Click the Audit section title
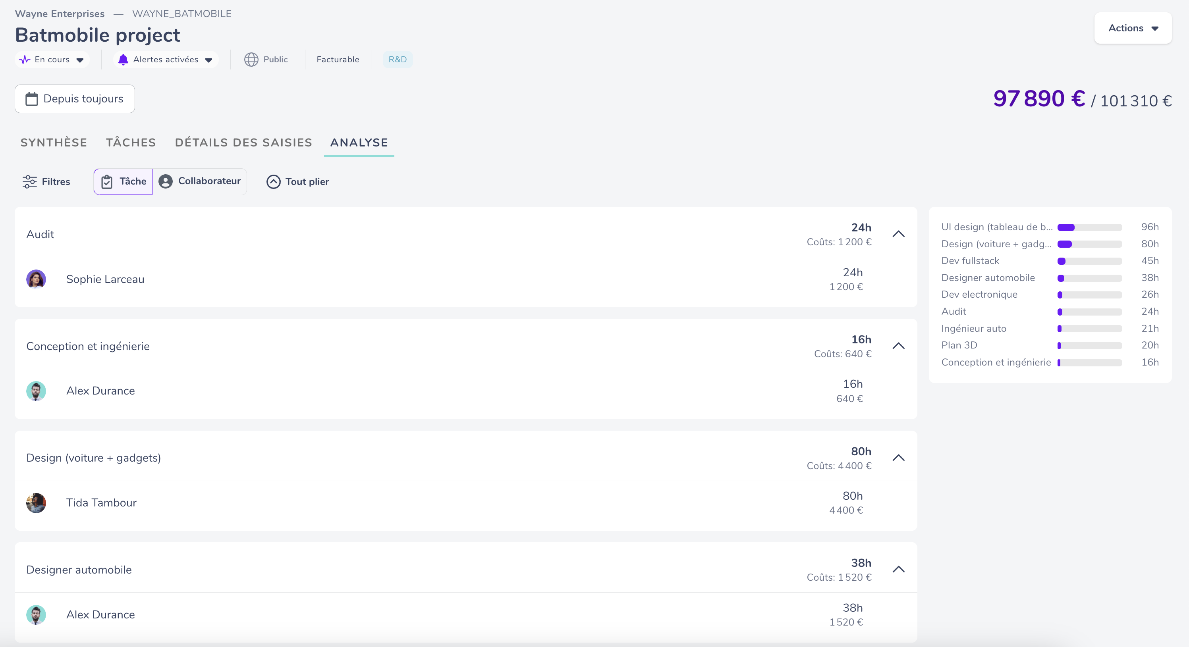 (x=40, y=234)
